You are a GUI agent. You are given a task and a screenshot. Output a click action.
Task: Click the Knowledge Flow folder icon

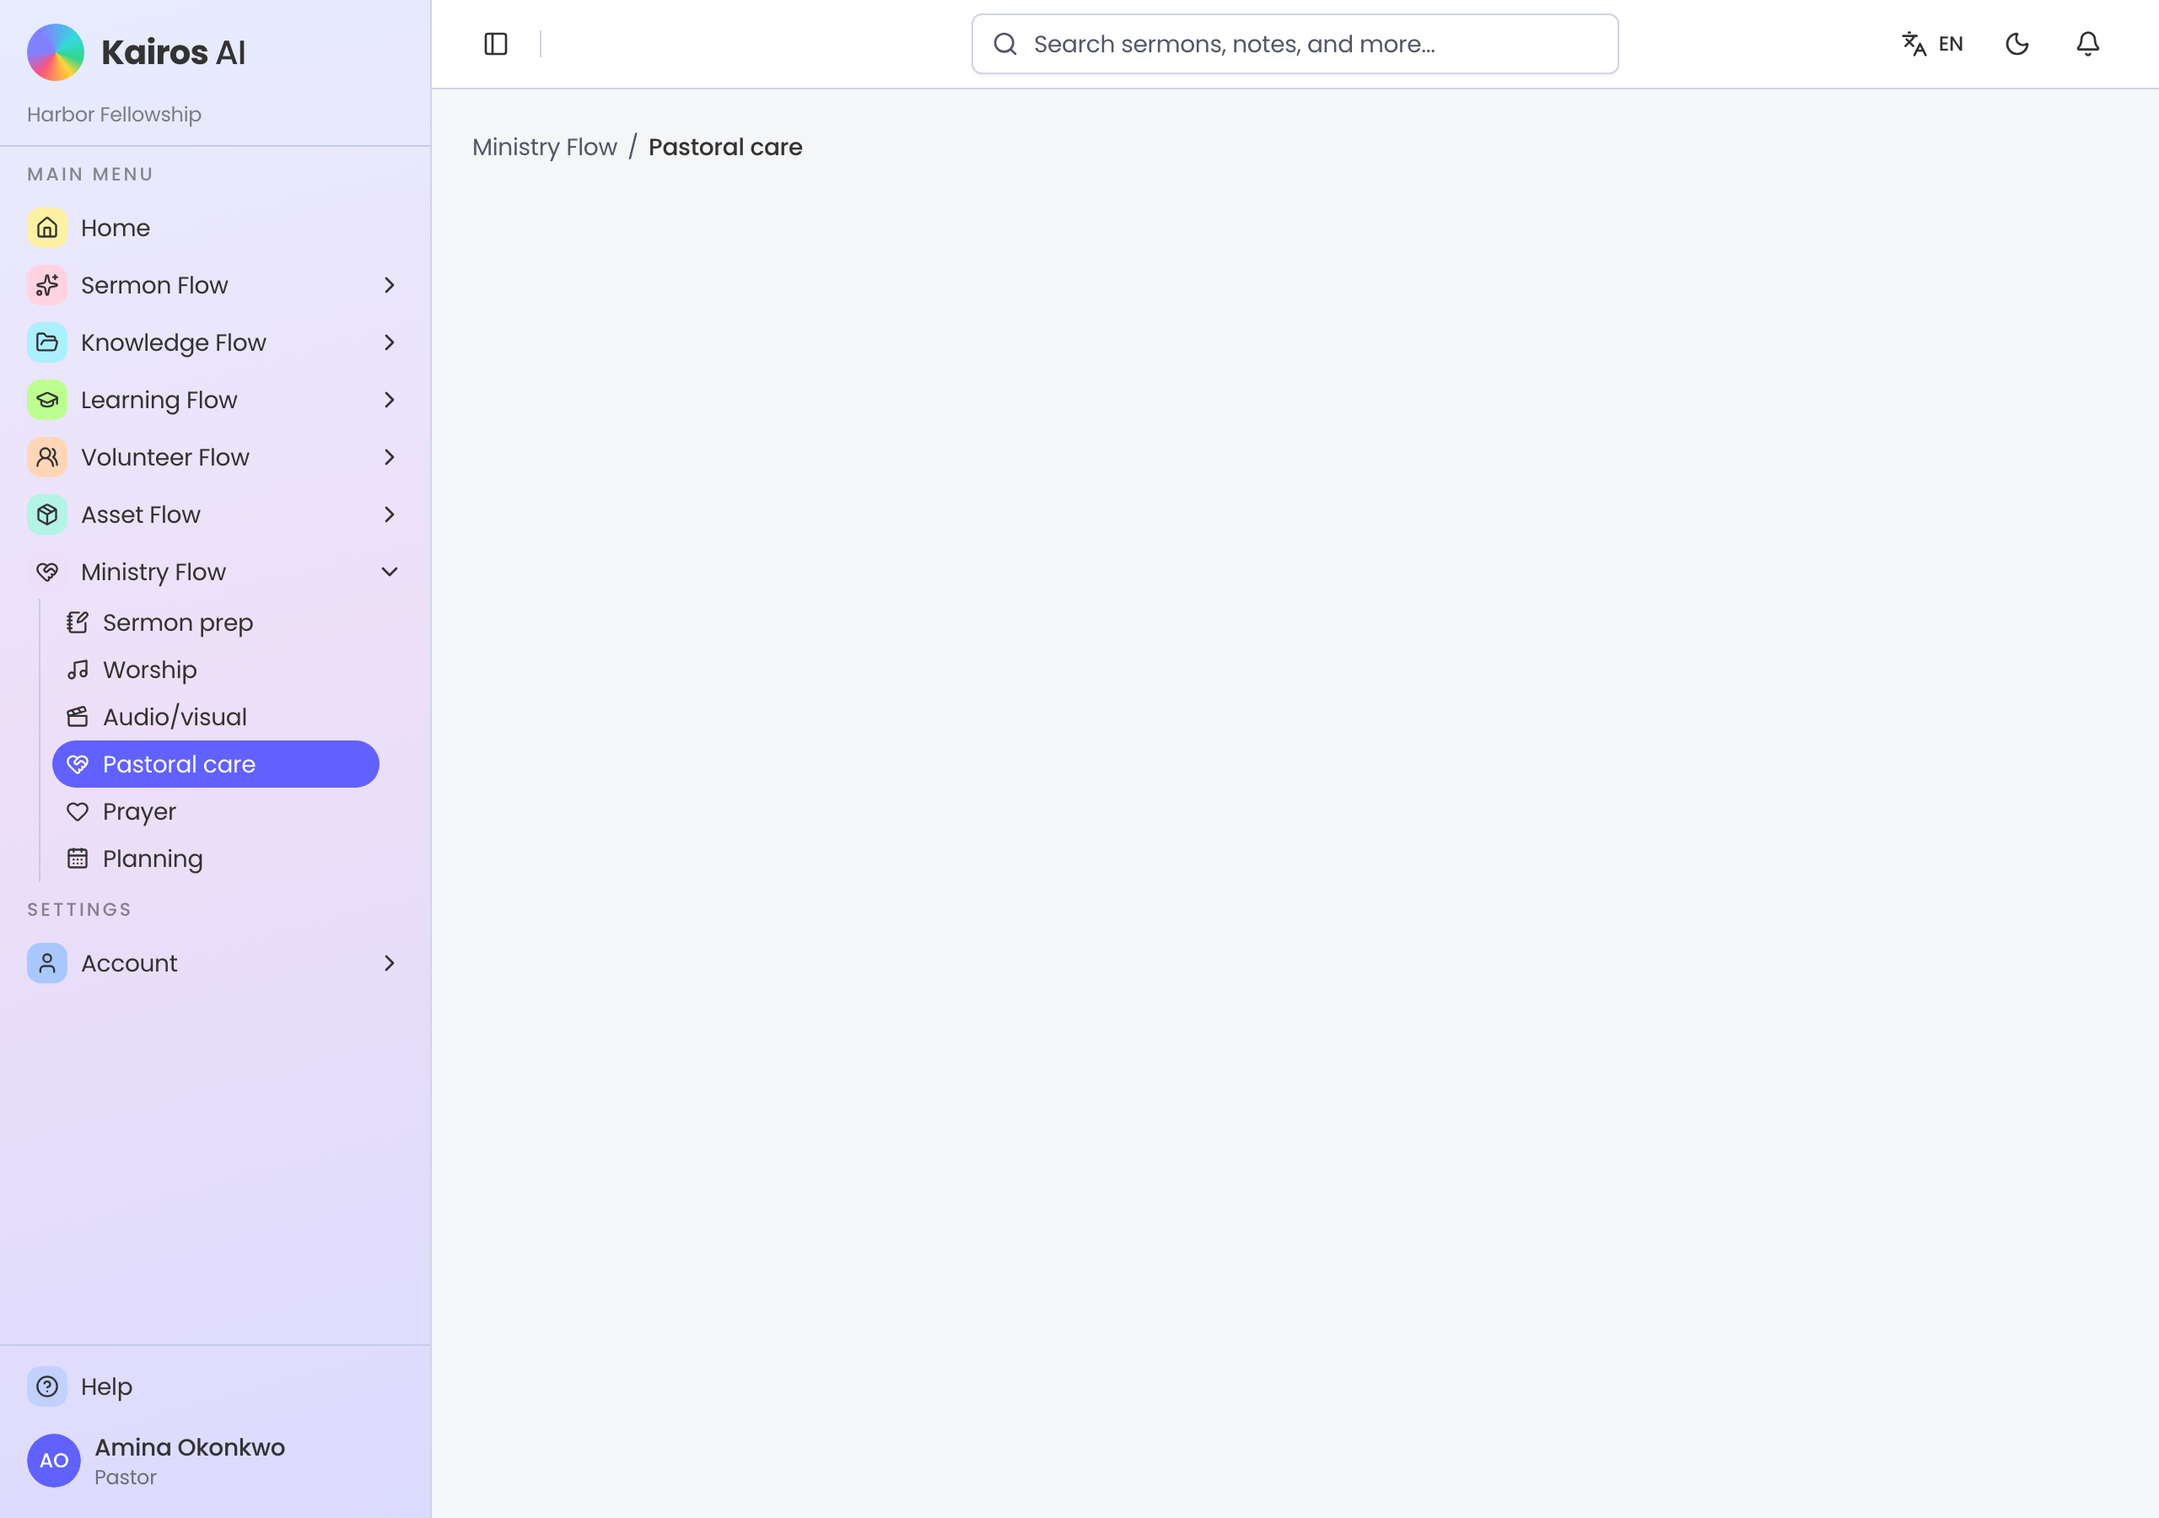(x=47, y=342)
